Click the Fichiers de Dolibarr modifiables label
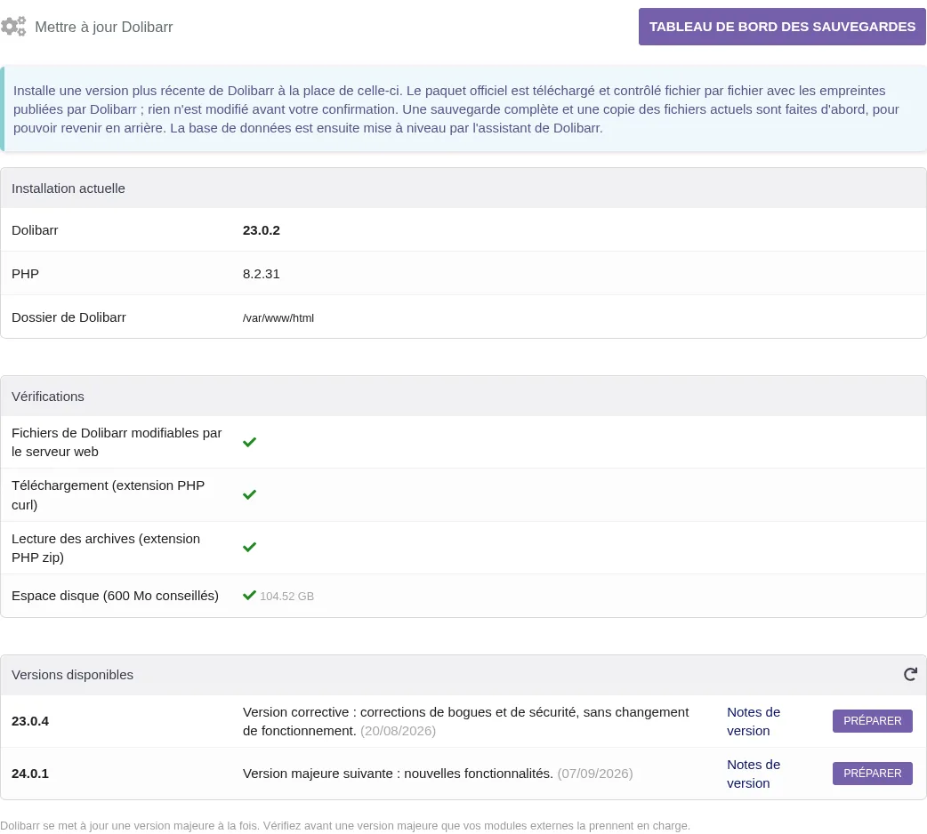Image resolution: width=927 pixels, height=834 pixels. pos(117,442)
